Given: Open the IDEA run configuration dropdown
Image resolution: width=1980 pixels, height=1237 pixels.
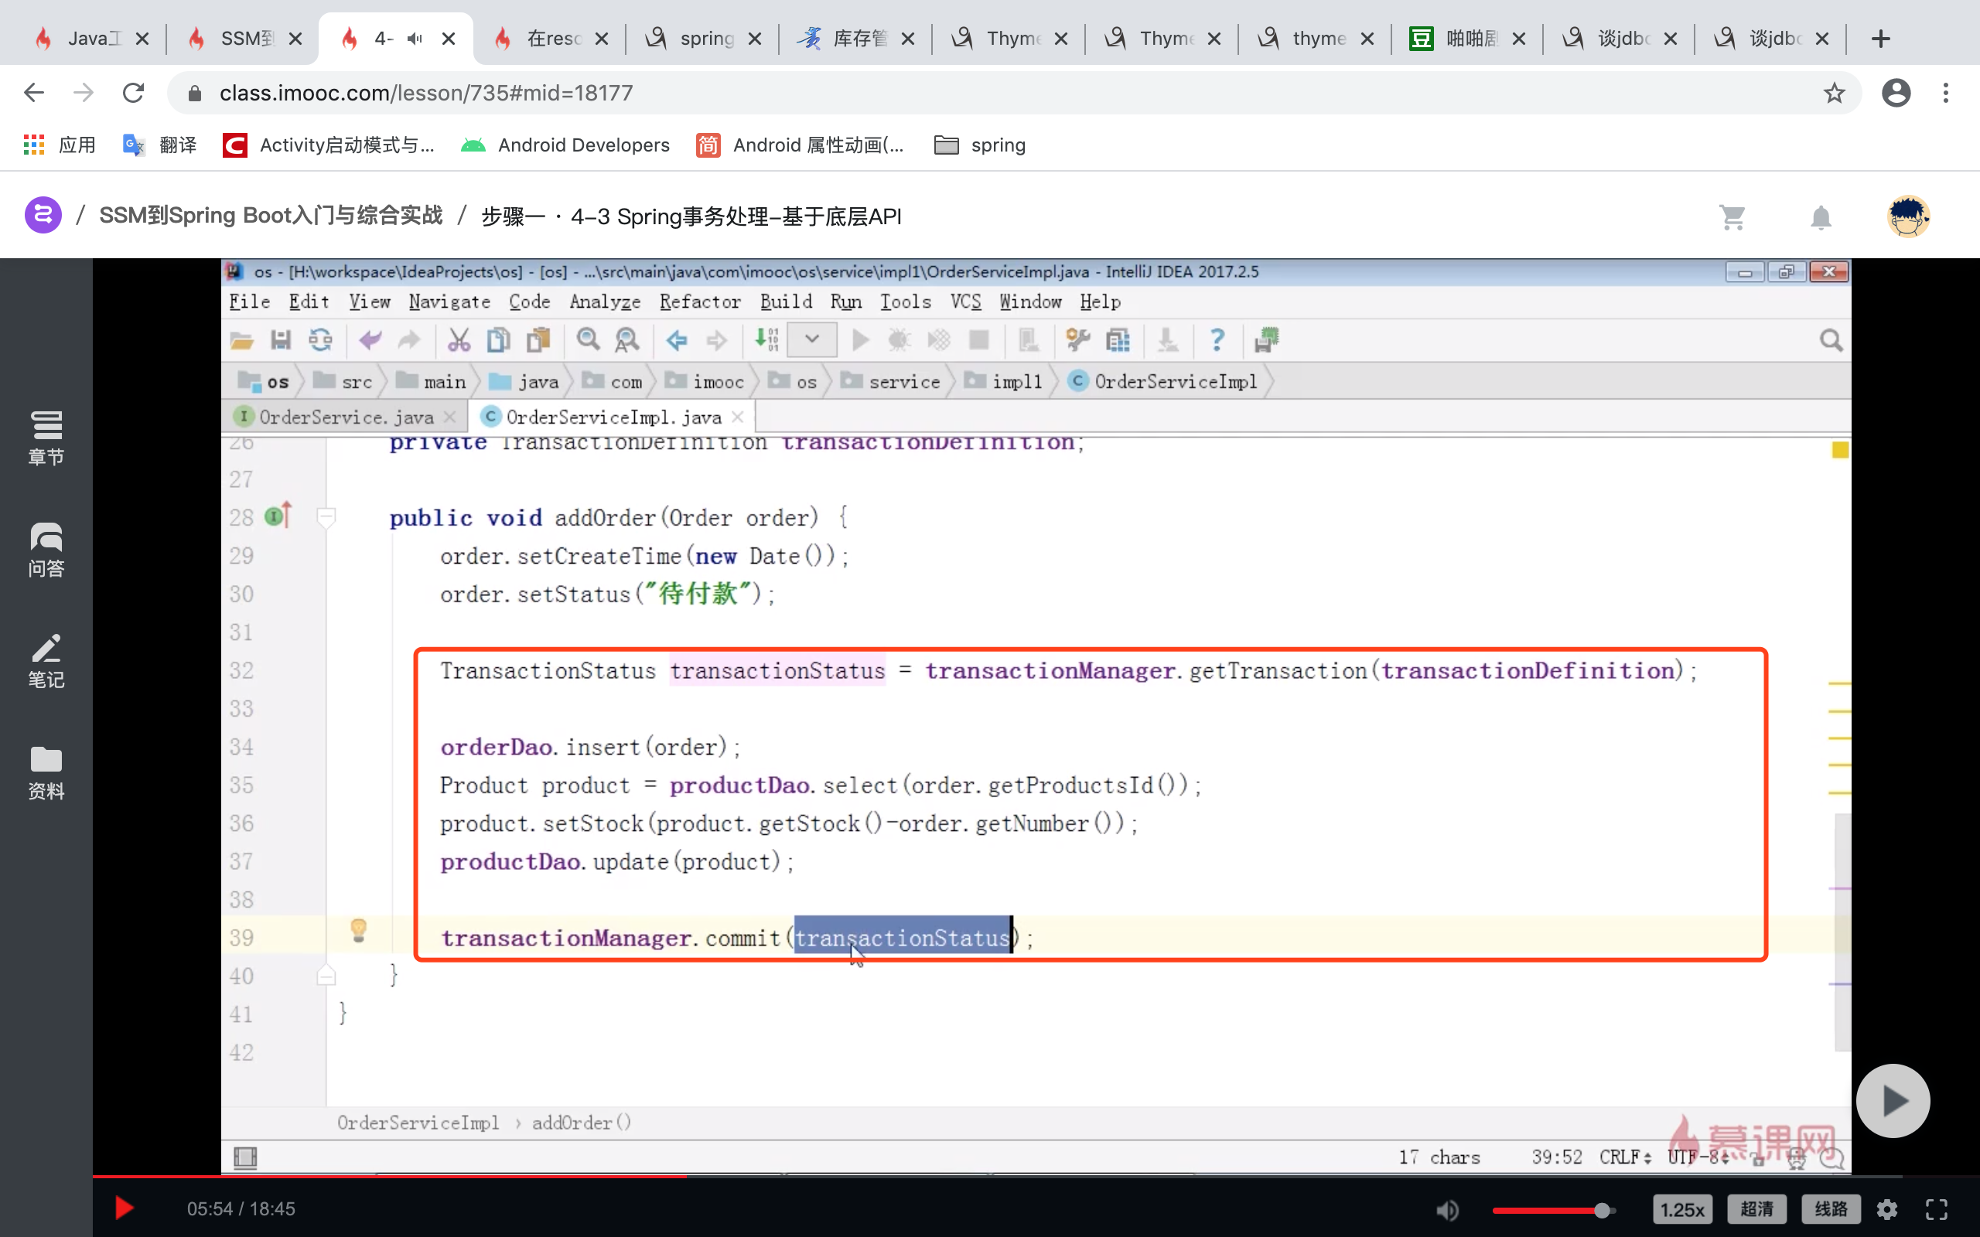Looking at the screenshot, I should [x=811, y=339].
